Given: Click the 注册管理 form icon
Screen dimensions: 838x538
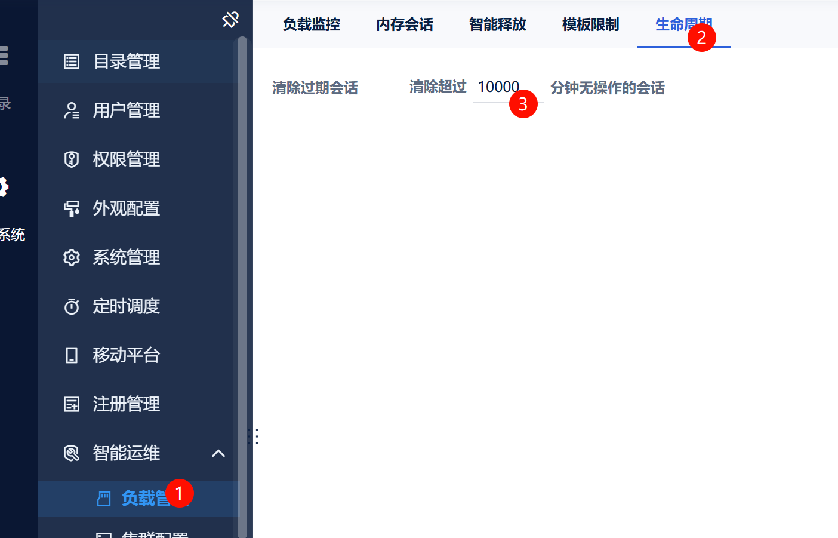Looking at the screenshot, I should (x=72, y=404).
